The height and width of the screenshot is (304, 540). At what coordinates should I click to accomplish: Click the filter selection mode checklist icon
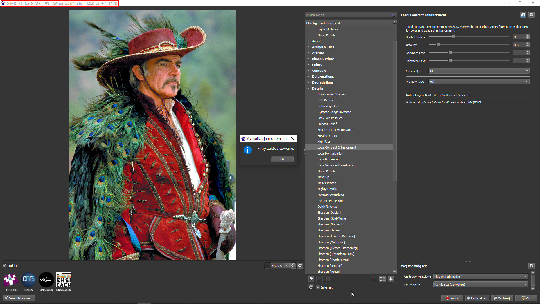(x=382, y=279)
